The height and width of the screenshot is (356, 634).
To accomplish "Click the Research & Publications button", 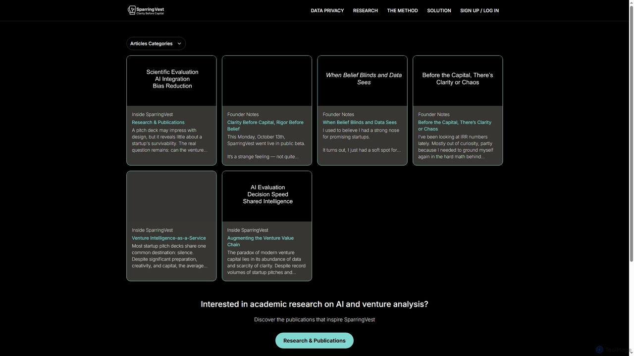I will (315, 341).
